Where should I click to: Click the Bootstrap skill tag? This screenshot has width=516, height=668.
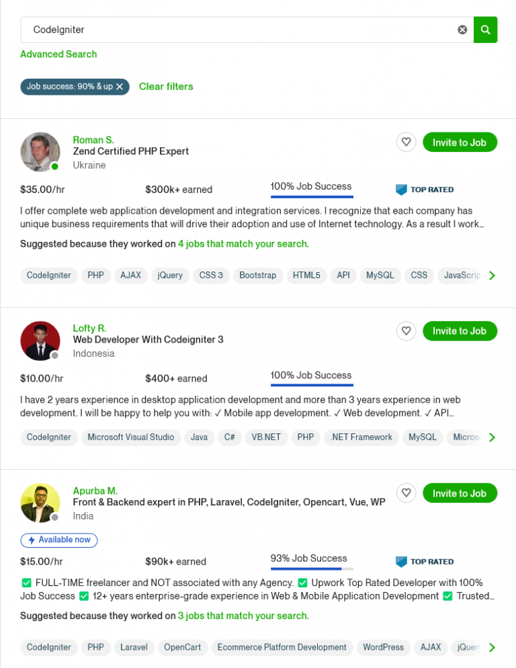point(257,276)
